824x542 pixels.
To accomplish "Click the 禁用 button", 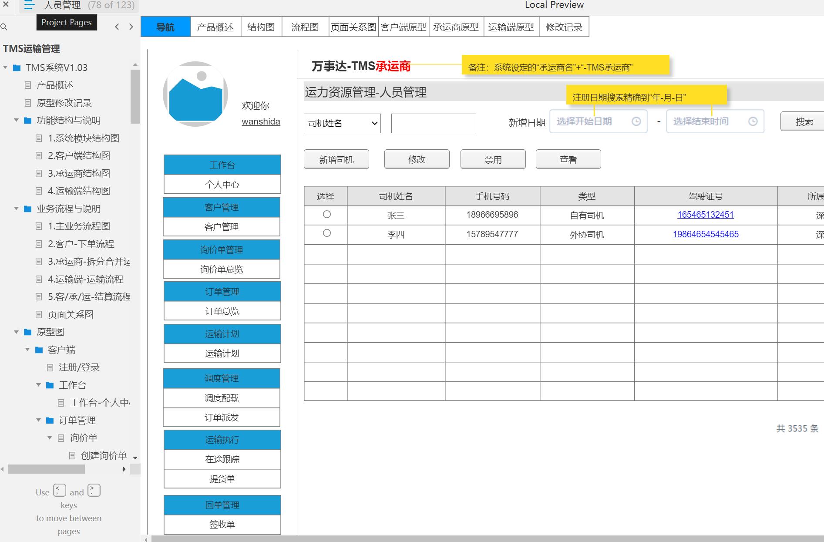I will coord(493,159).
